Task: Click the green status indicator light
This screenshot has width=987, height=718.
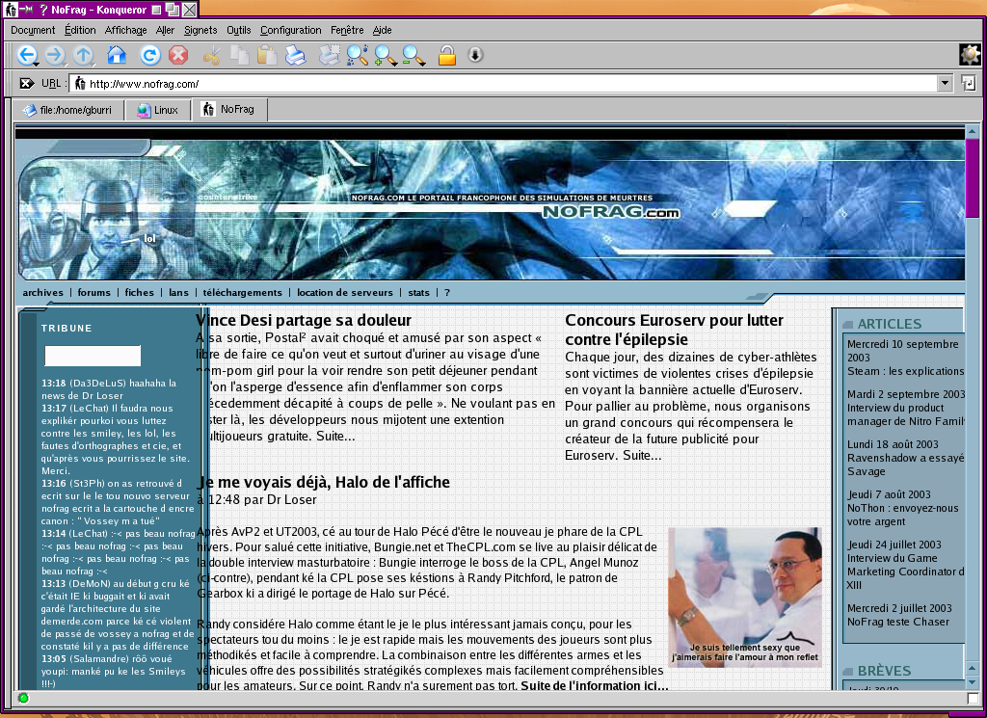Action: (x=23, y=698)
